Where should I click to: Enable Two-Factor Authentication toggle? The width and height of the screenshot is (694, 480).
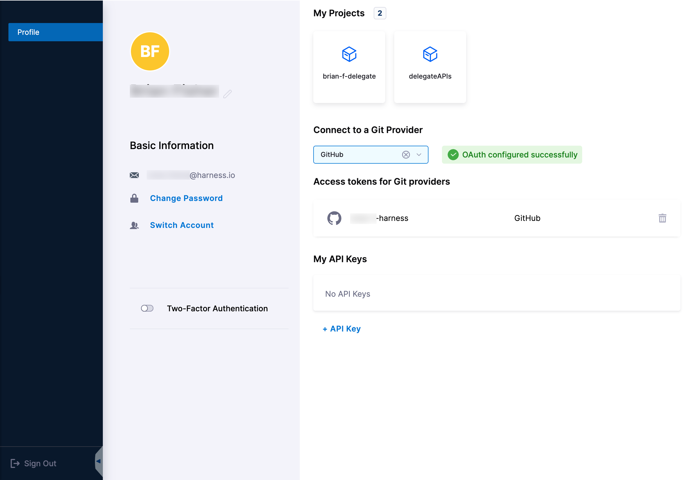(147, 308)
